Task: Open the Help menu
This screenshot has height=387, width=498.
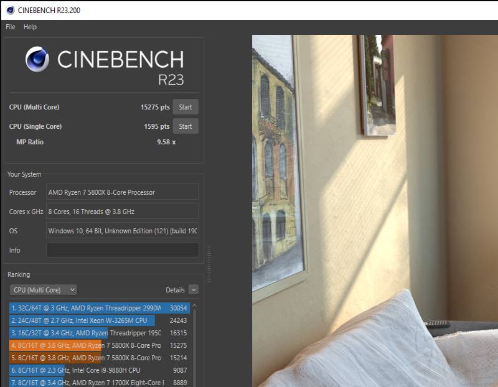Action: pos(30,27)
